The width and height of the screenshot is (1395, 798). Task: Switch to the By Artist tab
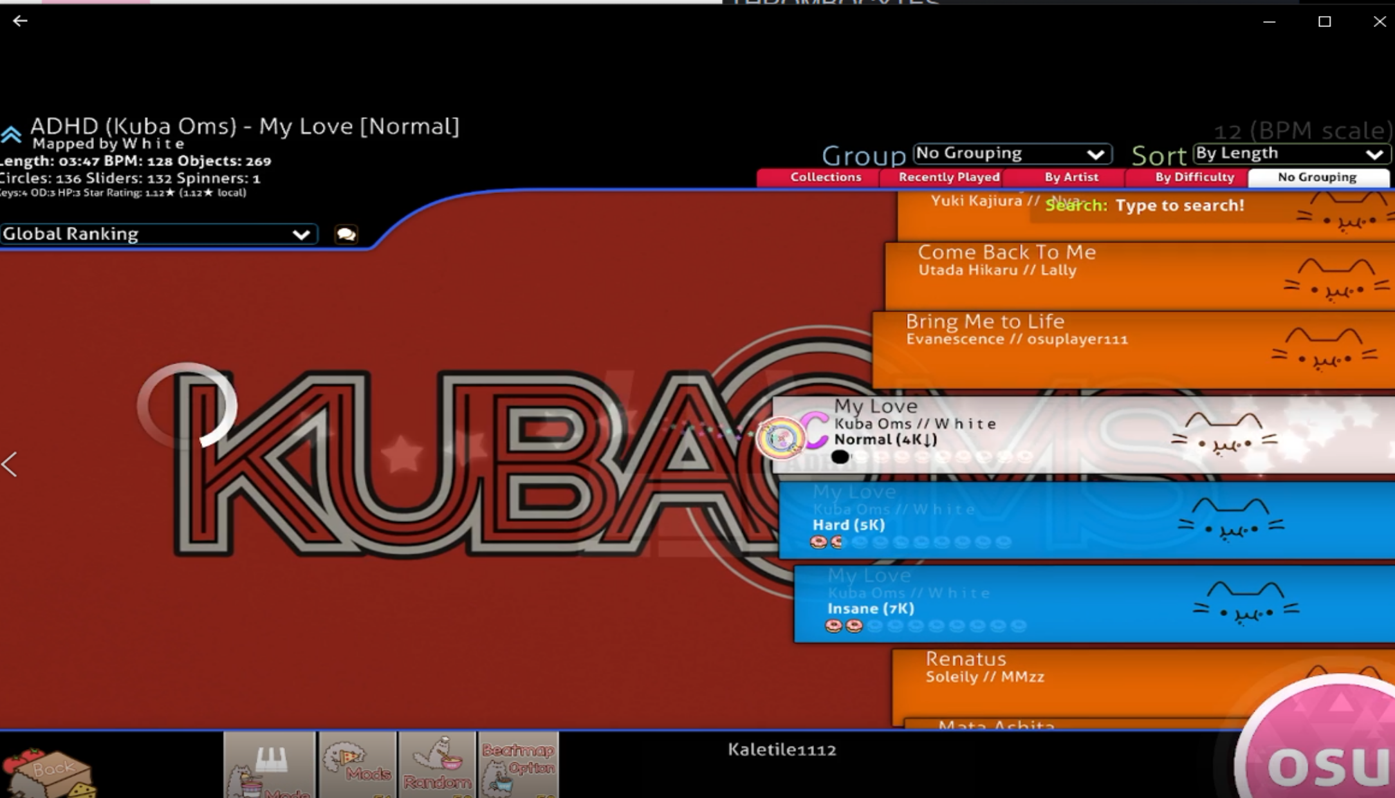click(1071, 177)
